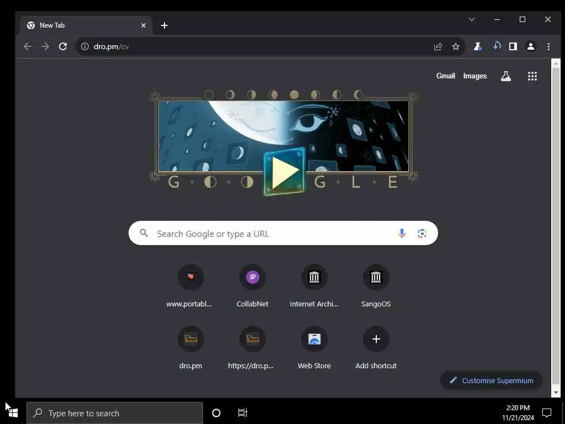The image size is (565, 424).
Task: Open the notification center icon
Action: click(x=547, y=413)
